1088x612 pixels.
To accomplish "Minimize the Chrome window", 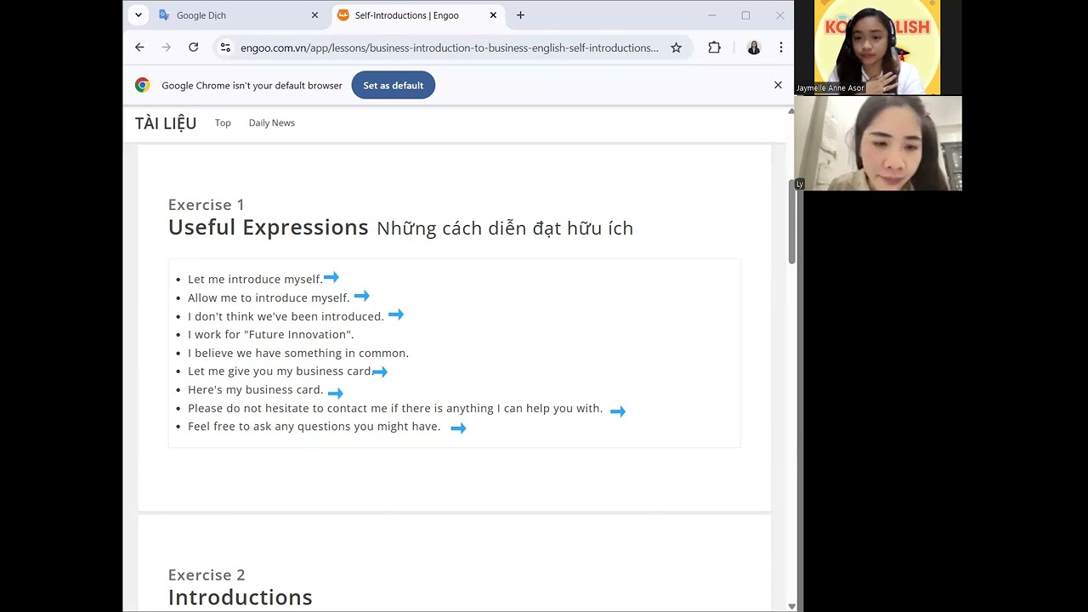I will tap(712, 15).
